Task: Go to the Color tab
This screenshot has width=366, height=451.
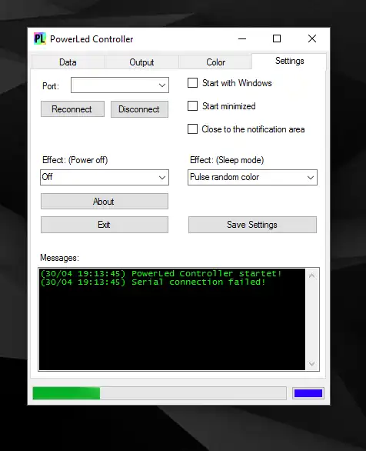Action: tap(215, 62)
